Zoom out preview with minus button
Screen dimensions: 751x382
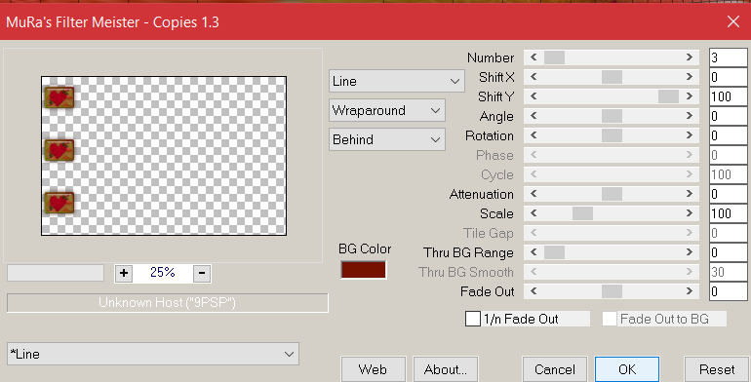click(202, 273)
